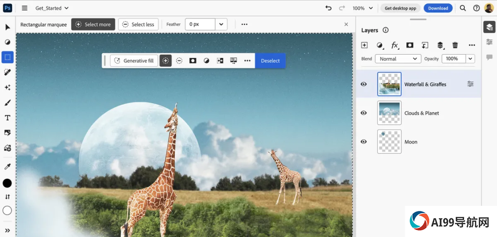Open the Get_Started file name dropdown

[52, 8]
